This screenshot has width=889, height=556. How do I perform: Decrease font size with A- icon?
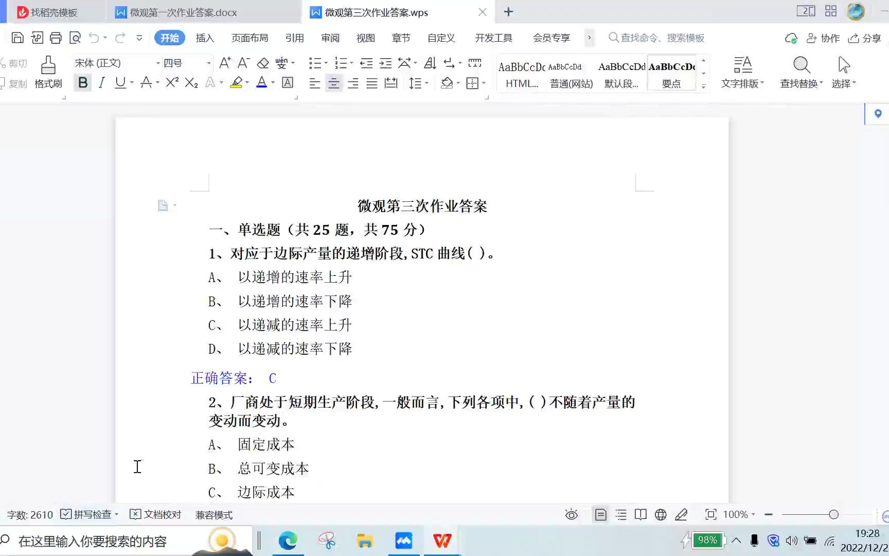click(x=243, y=63)
